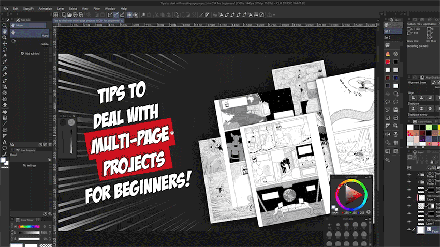Select the Airbrush tool
Viewport: 440px width, 247px height.
tap(5, 87)
